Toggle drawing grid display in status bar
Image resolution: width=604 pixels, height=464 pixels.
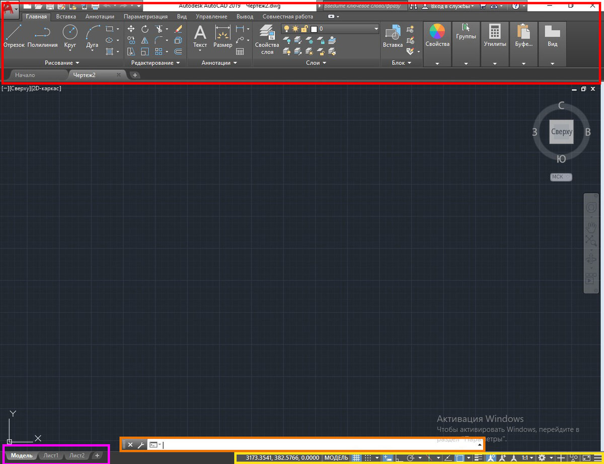[x=356, y=458]
